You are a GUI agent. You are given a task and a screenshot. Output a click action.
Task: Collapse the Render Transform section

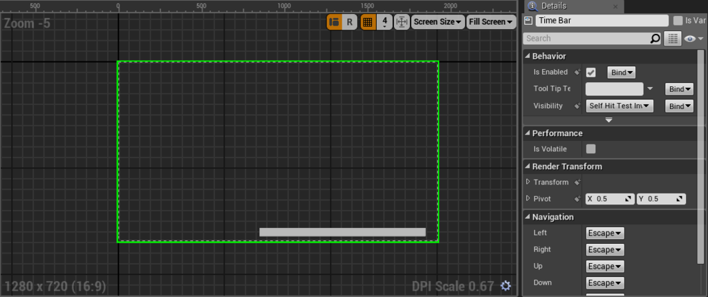click(528, 166)
